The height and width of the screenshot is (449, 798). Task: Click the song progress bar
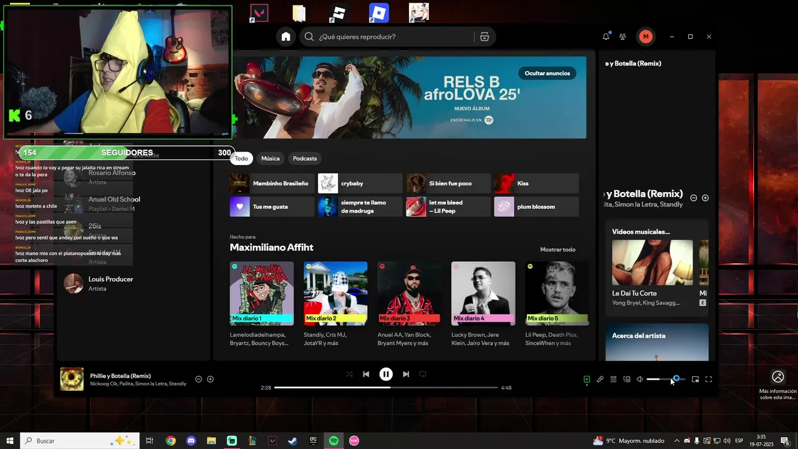tap(386, 387)
